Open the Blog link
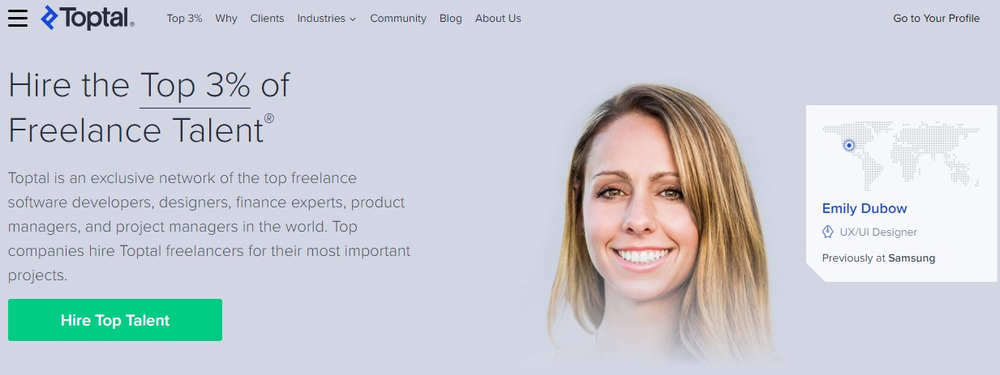 click(x=450, y=18)
